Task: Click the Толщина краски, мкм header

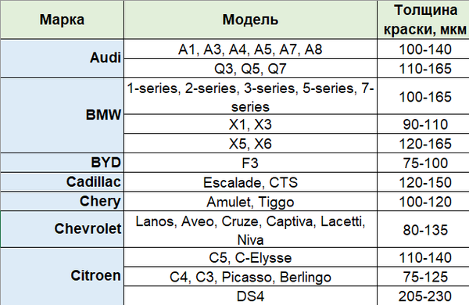Action: 423,20
